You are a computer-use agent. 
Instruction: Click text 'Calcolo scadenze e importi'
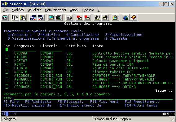click(121, 61)
